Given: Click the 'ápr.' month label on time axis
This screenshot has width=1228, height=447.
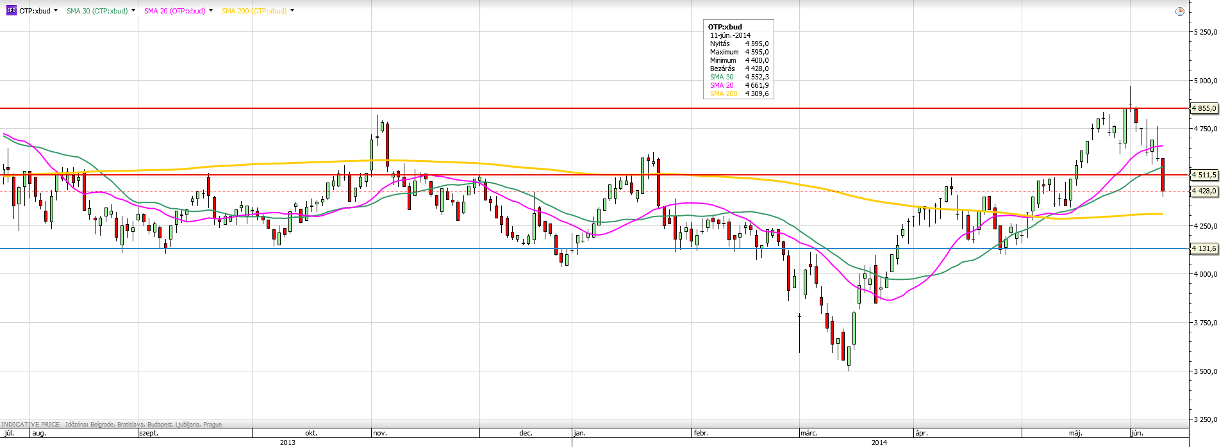Looking at the screenshot, I should coord(922,433).
